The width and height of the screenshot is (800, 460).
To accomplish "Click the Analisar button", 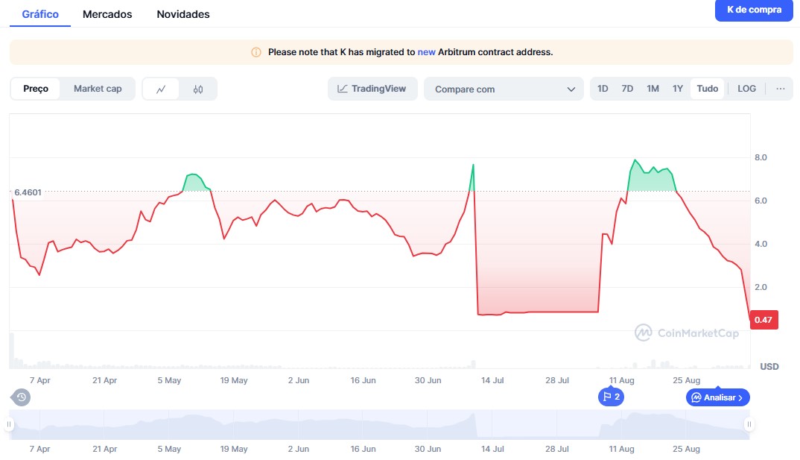I will click(717, 397).
